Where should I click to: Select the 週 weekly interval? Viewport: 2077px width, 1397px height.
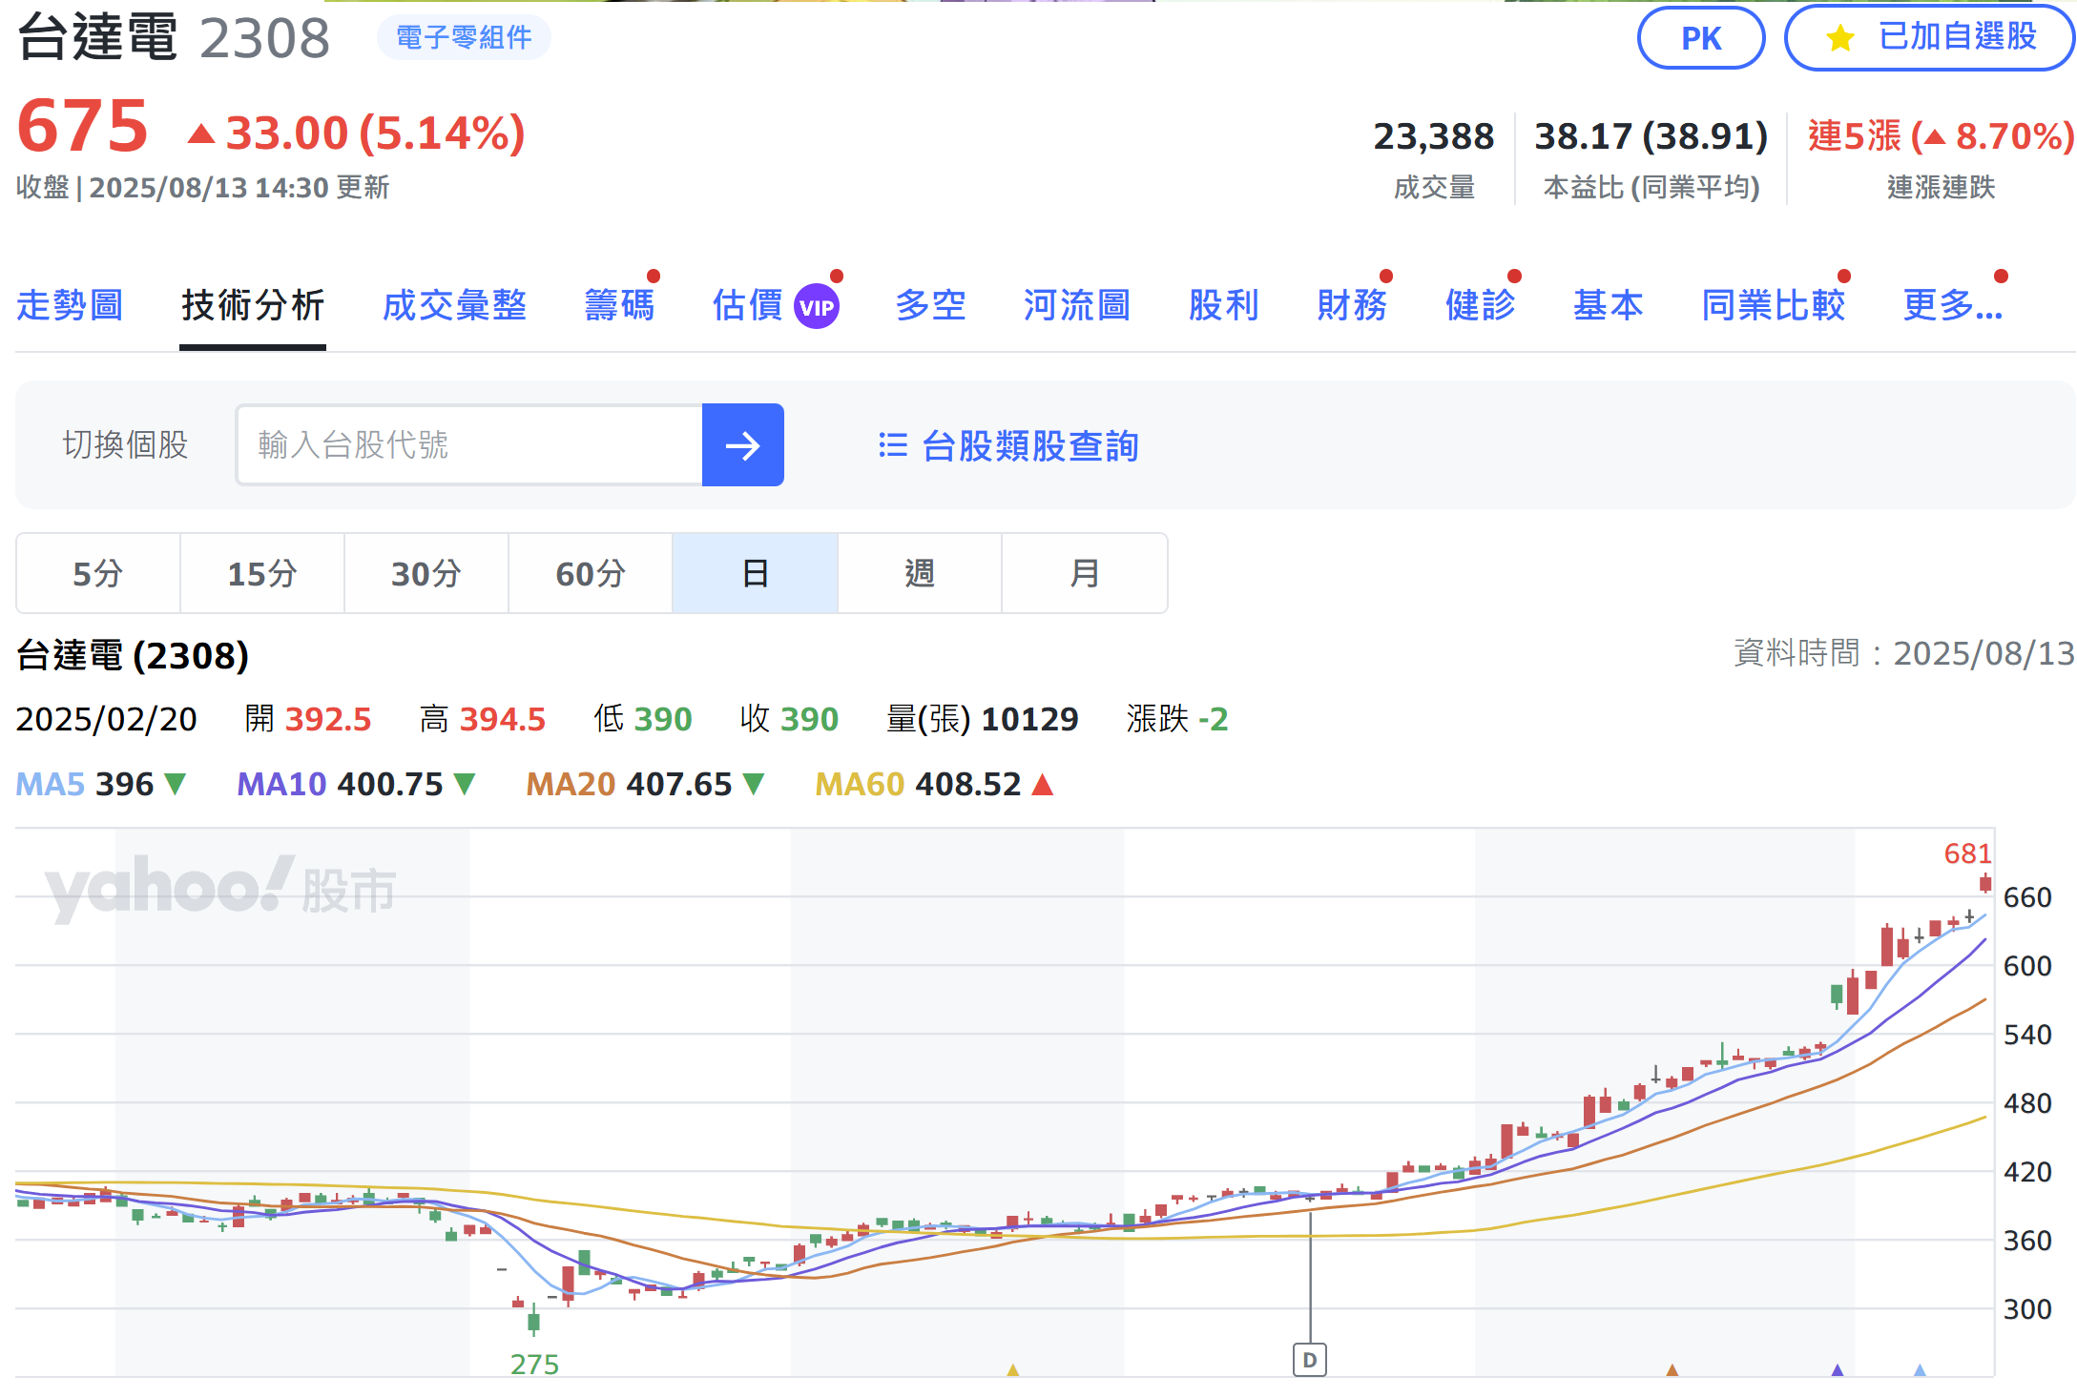coord(920,573)
